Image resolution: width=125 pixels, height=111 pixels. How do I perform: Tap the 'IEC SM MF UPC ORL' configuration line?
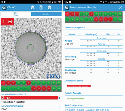87,110
